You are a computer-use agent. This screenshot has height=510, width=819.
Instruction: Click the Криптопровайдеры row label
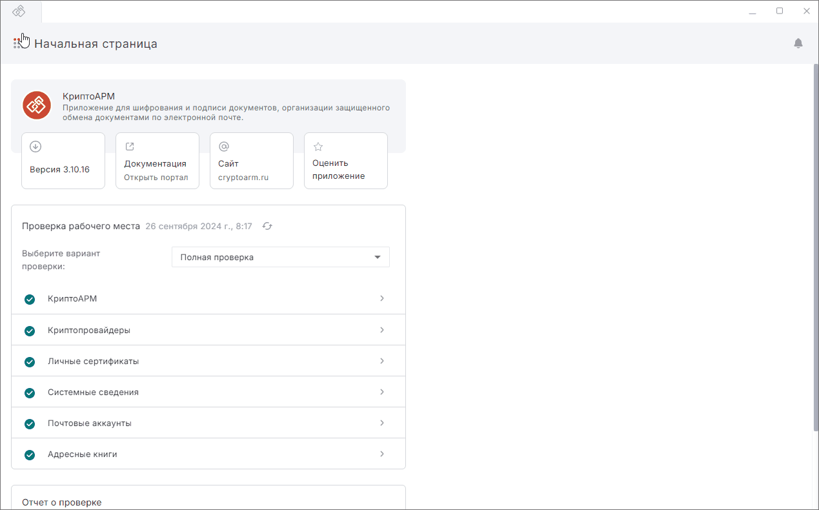click(x=89, y=330)
